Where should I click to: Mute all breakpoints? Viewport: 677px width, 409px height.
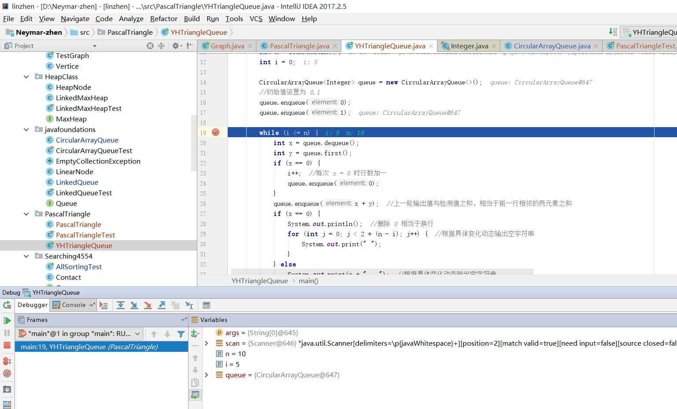[7, 373]
